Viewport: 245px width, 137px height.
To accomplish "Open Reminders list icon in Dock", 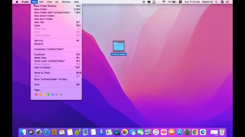I will (93, 132).
